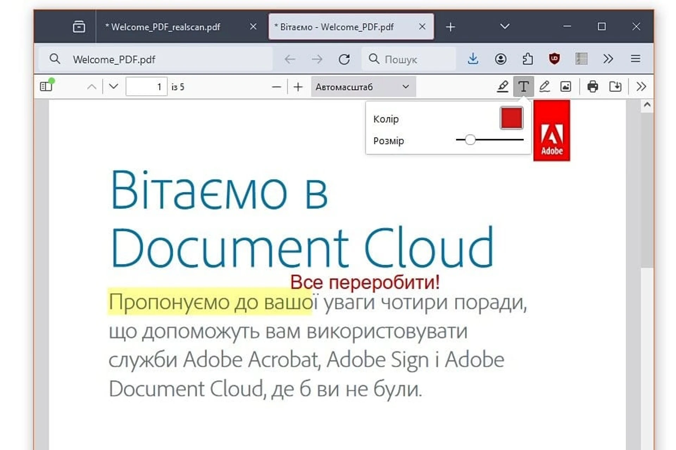
Task: Open a new browser tab
Action: pos(450,27)
